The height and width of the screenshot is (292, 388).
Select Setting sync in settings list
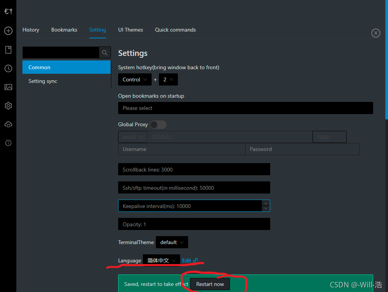pos(67,81)
